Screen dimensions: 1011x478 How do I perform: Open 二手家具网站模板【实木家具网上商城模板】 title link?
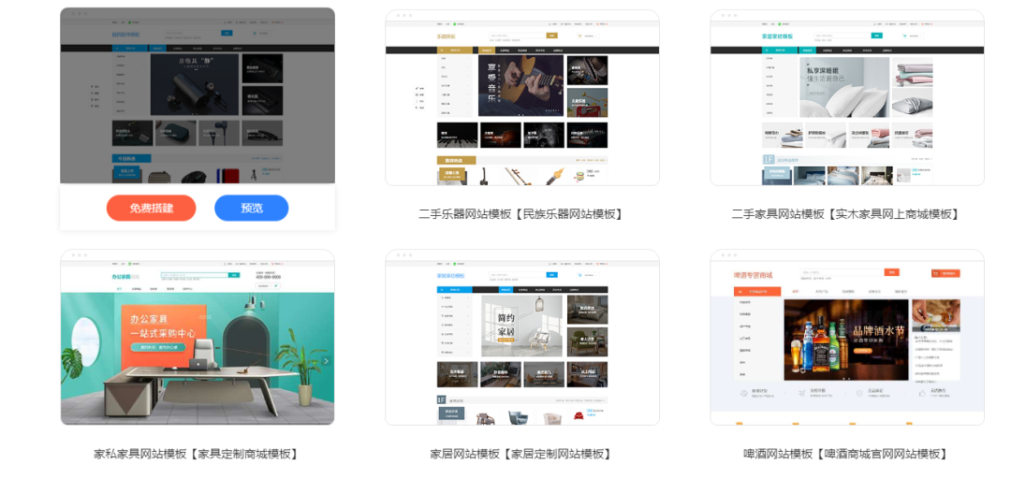point(847,214)
